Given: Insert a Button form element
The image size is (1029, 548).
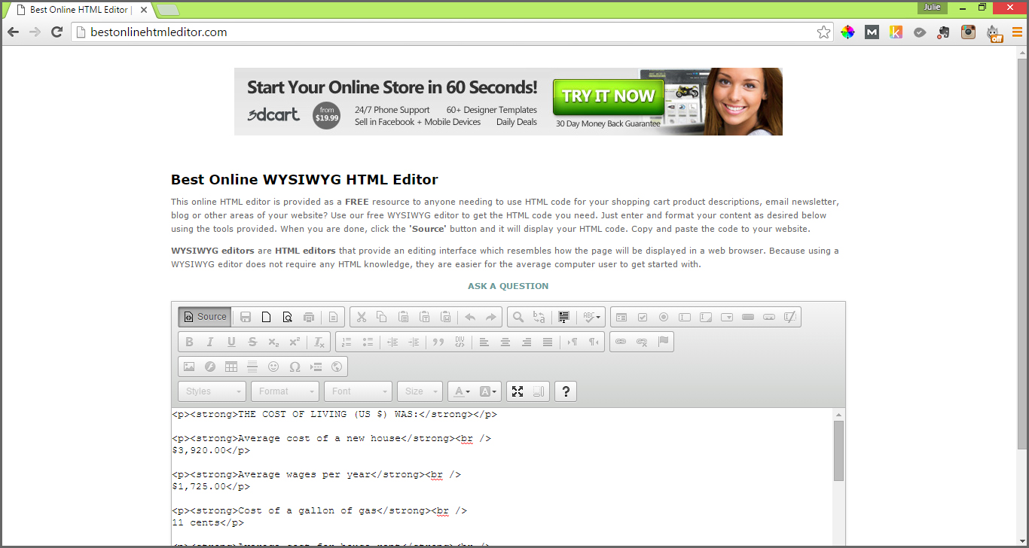Looking at the screenshot, I should pos(748,317).
